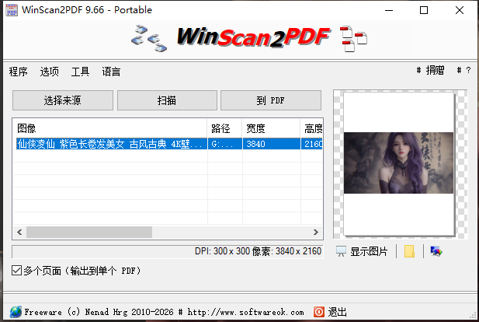Viewport: 479px width, 322px height.
Task: Click the blue scanner arrows logo icon
Action: click(x=148, y=39)
